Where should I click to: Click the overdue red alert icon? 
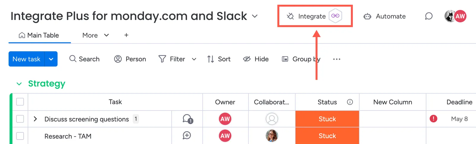(x=433, y=119)
